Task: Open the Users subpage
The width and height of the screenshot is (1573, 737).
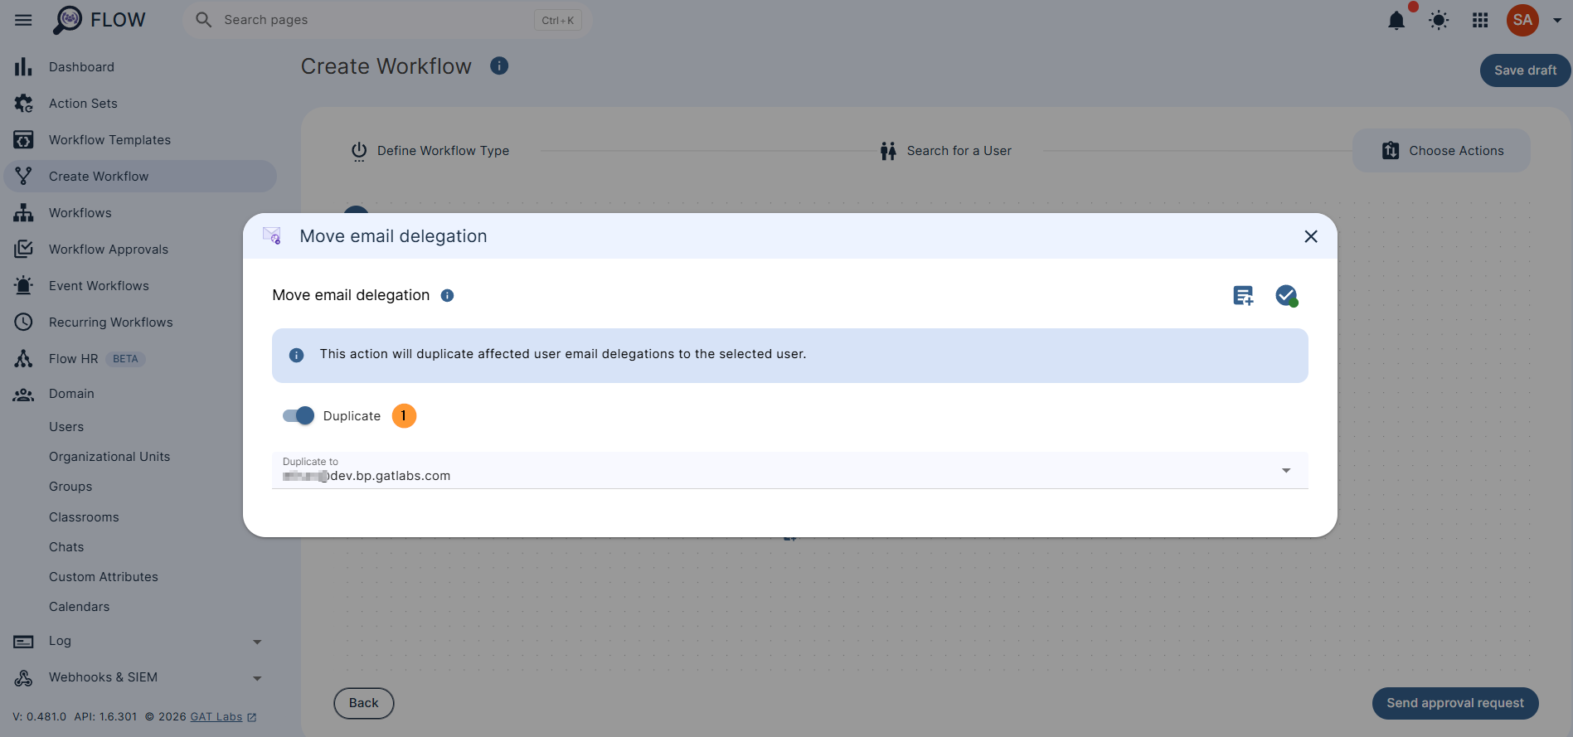Action: pos(66,427)
